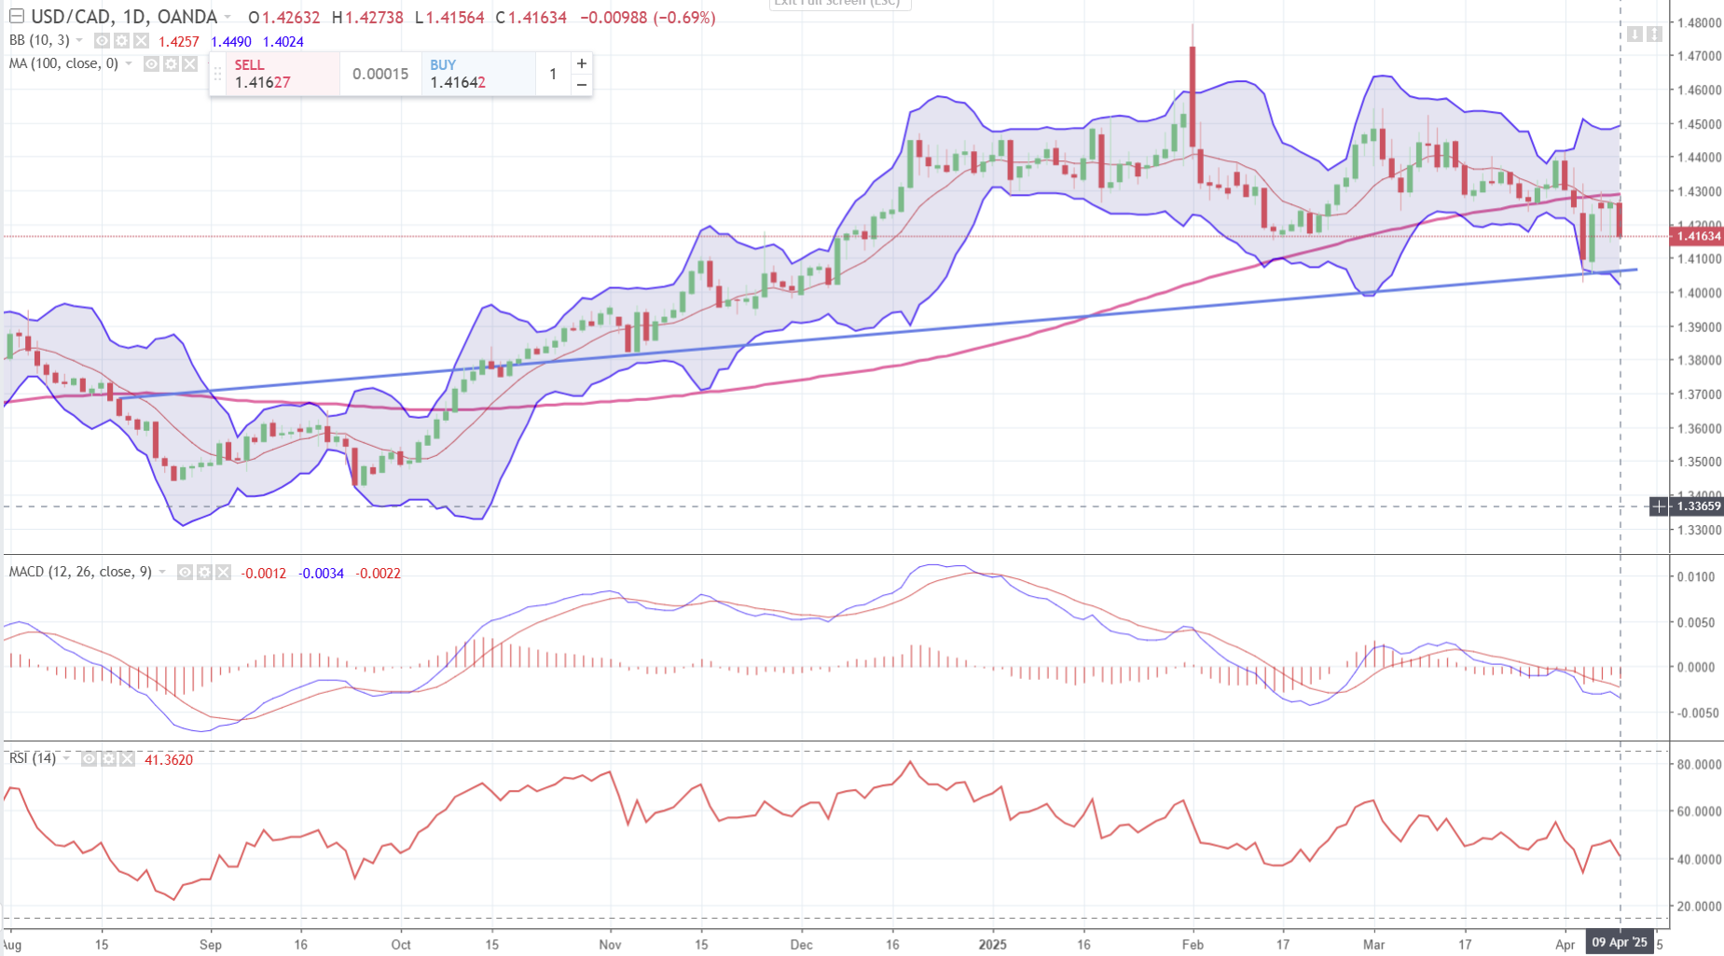Click the 1.33659 crosshair price label
Viewport: 1724px width, 956px height.
tap(1697, 506)
